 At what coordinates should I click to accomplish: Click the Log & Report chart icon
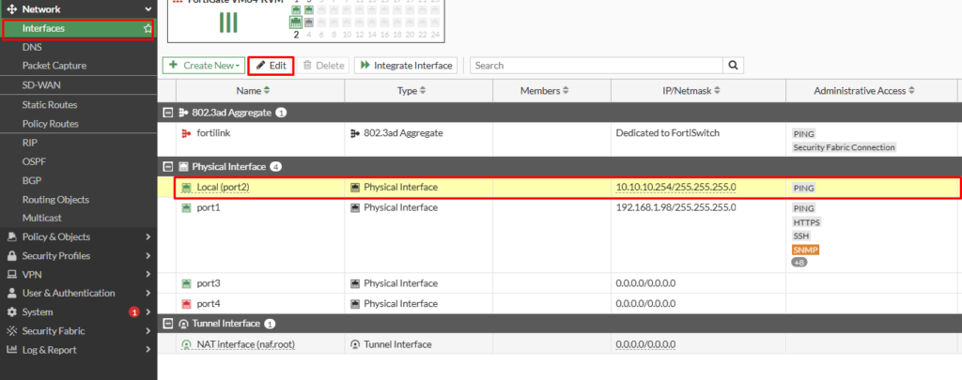click(x=11, y=350)
